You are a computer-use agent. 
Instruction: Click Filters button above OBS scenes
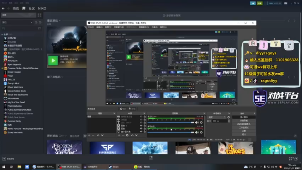pyautogui.click(x=132, y=109)
